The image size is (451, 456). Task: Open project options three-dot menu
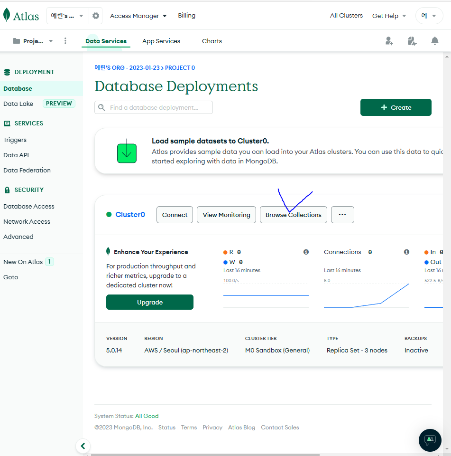(65, 41)
